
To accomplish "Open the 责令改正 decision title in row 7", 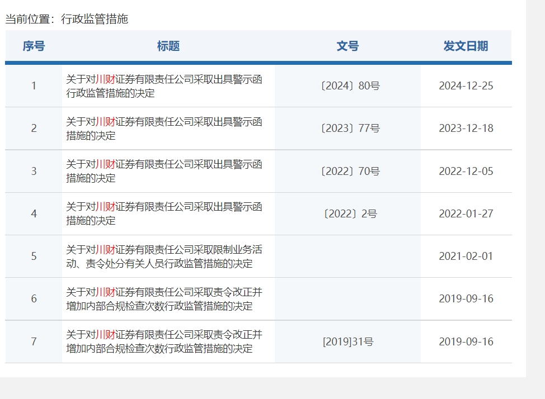I will 164,341.
